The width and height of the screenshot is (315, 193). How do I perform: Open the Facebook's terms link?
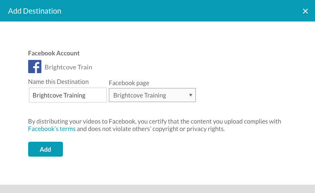52,129
